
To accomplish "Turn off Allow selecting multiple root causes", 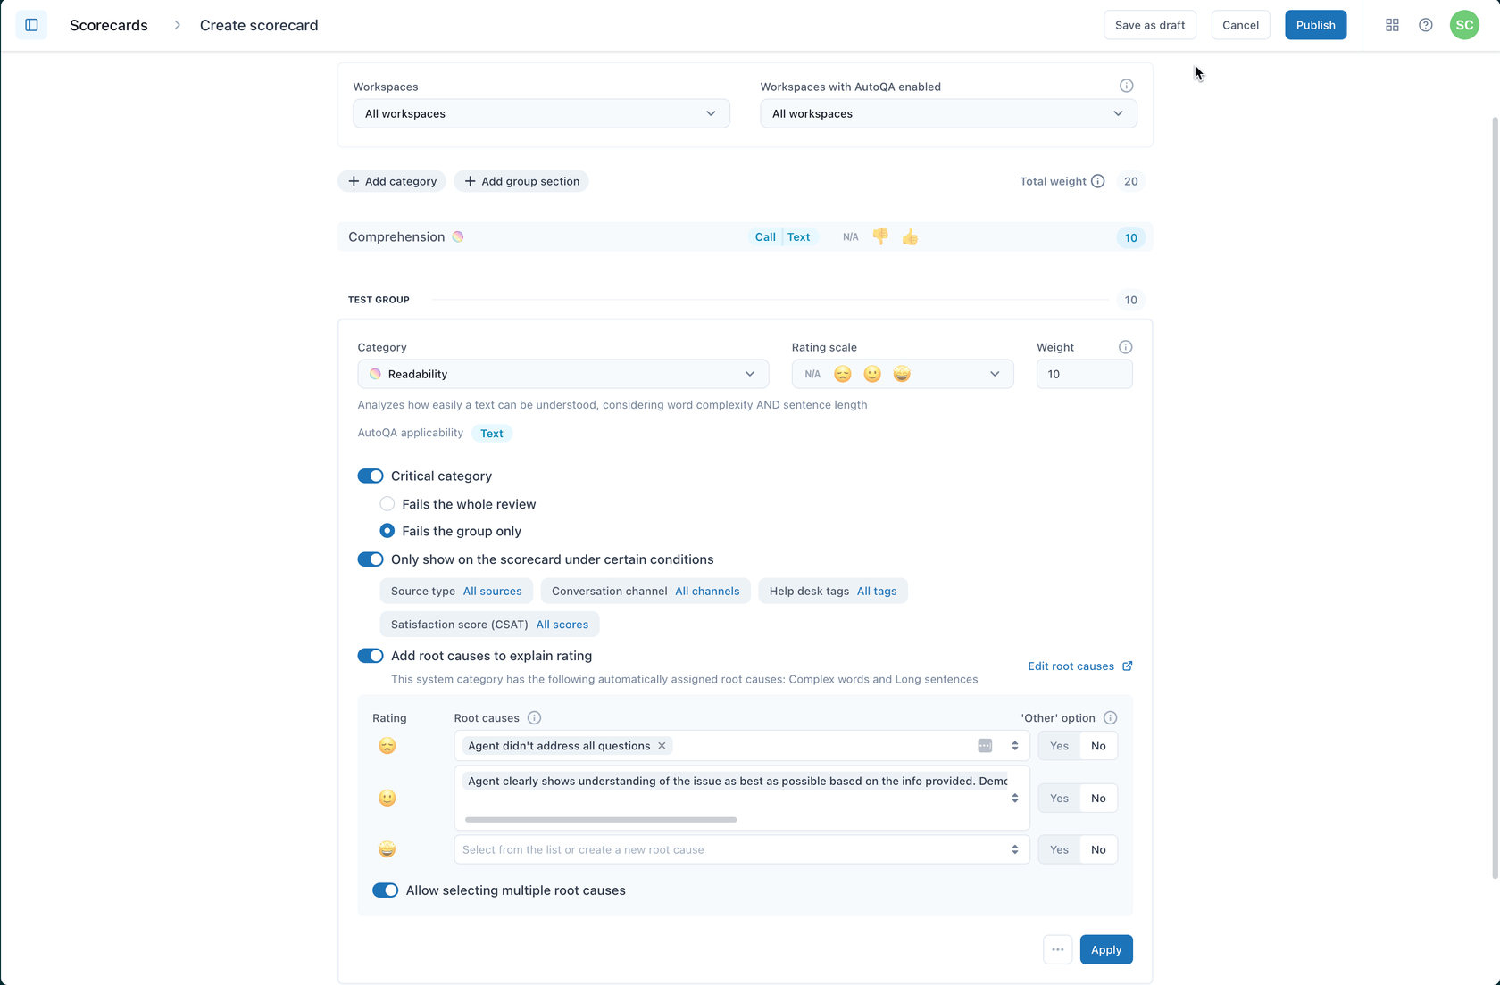I will coord(385,890).
